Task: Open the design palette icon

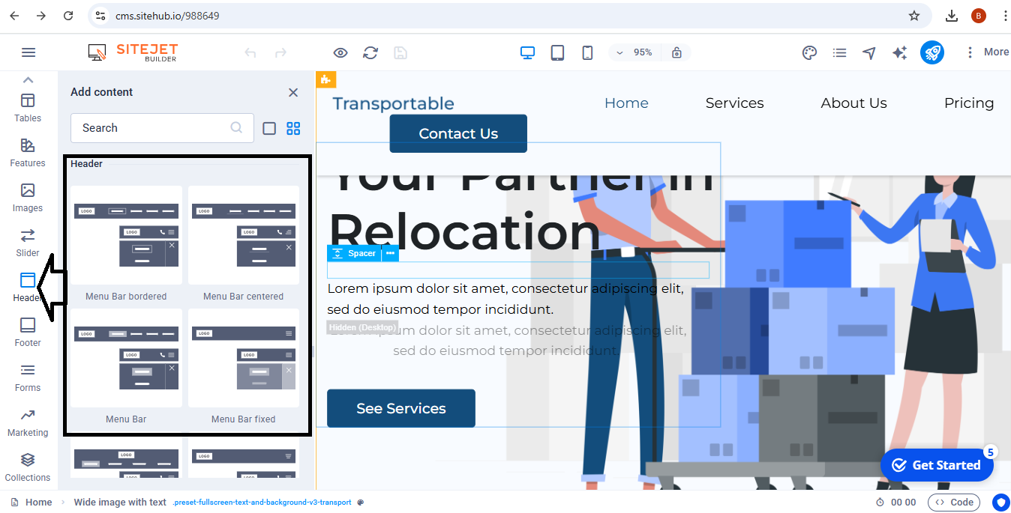Action: point(809,52)
